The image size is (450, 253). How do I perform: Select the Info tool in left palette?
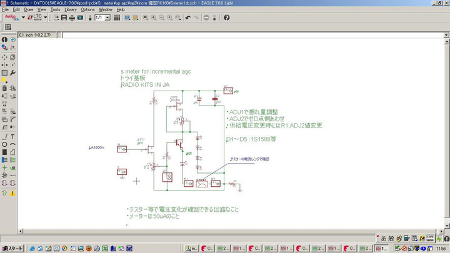[4, 39]
